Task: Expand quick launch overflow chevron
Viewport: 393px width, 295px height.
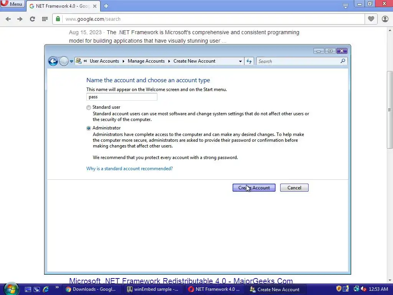Action: tap(57, 287)
